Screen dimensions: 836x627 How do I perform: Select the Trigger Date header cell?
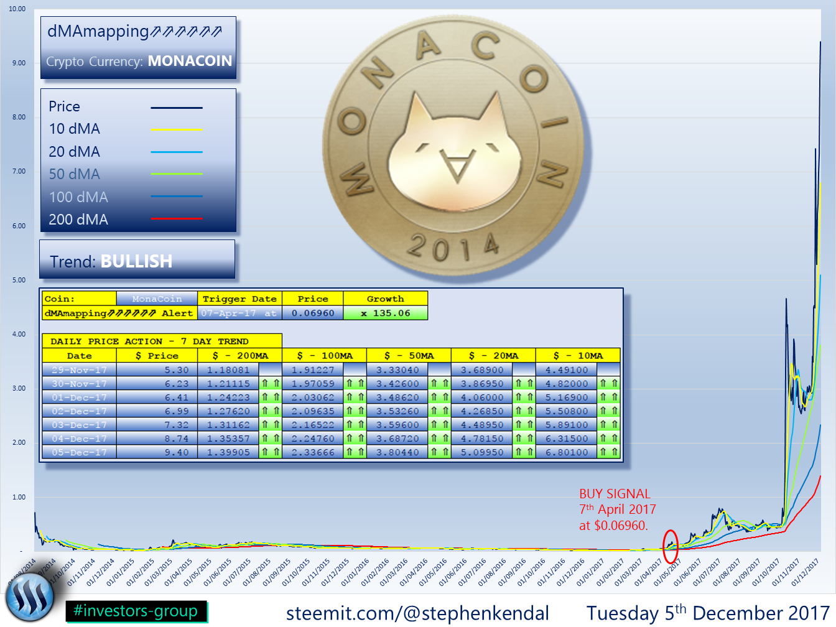click(x=239, y=299)
